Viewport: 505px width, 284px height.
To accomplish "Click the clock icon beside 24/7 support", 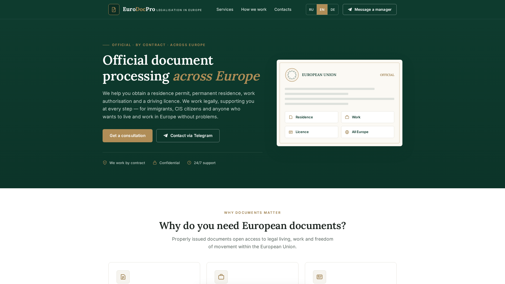I will [189, 163].
